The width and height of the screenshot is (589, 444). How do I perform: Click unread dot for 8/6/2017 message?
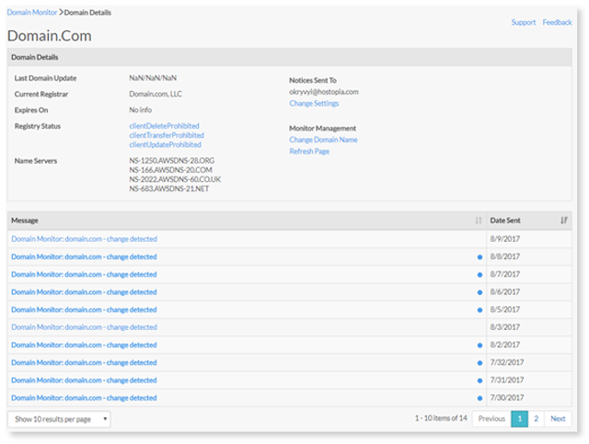pos(479,292)
